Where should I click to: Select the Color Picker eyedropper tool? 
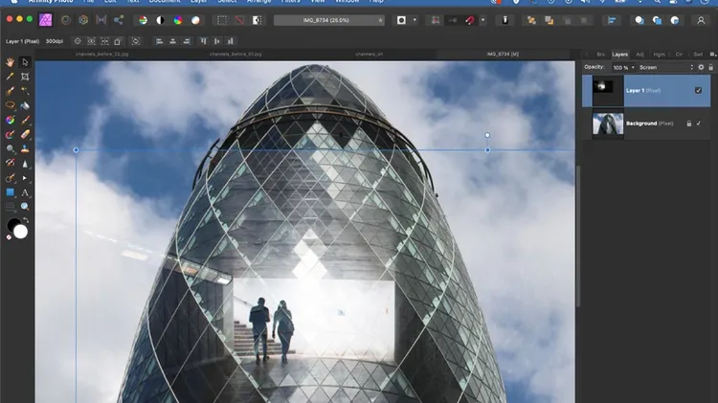pos(11,77)
